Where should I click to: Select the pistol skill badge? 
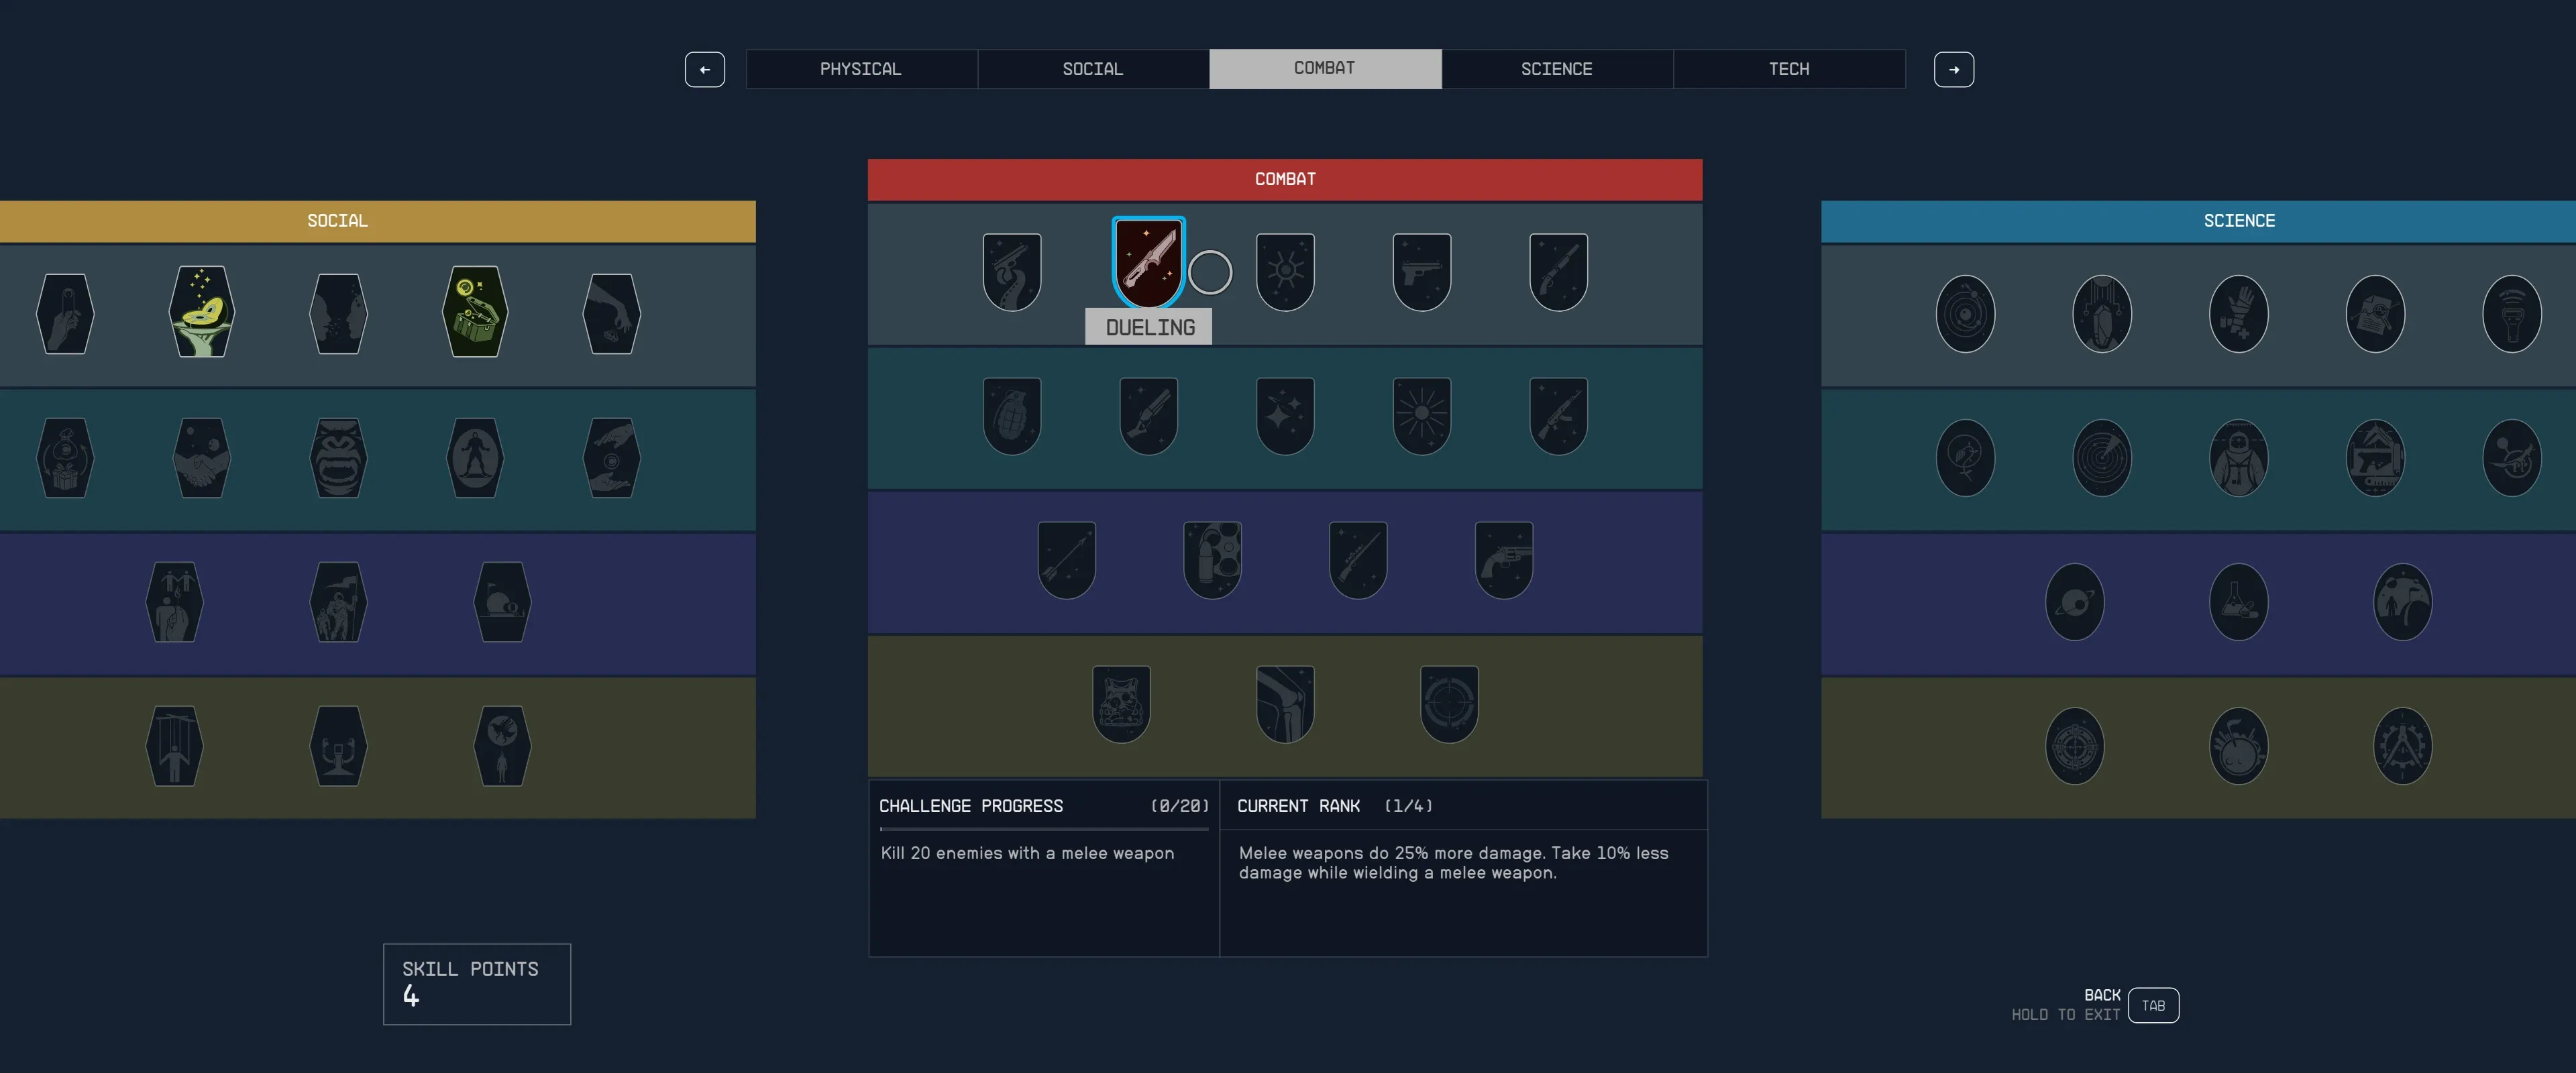click(1421, 271)
